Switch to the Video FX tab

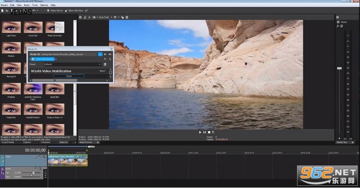[x=63, y=142]
